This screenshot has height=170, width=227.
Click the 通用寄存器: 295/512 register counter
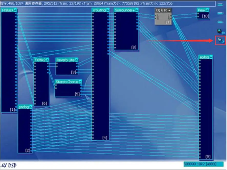(x=41, y=3)
